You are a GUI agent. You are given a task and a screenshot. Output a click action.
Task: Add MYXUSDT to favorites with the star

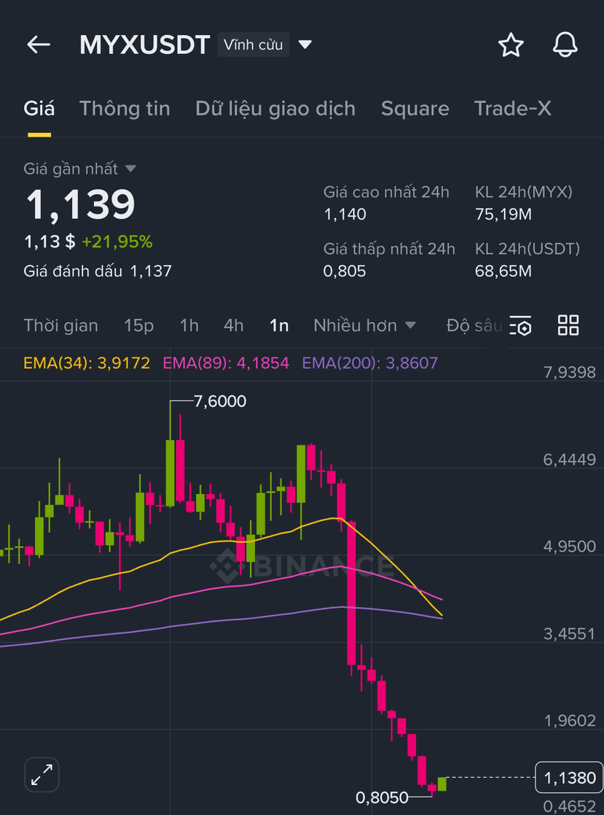(x=511, y=45)
